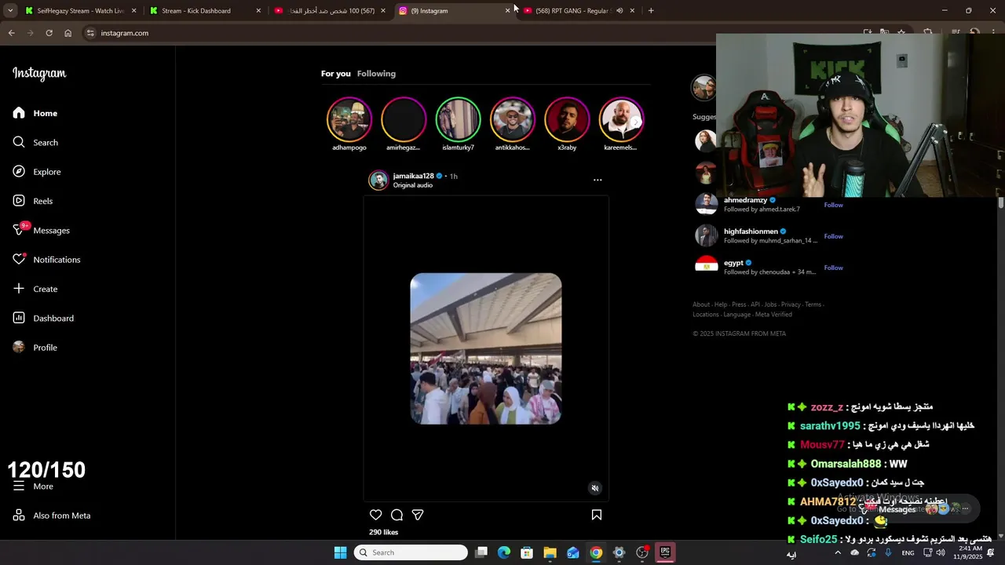
Task: Go to Profile page
Action: (x=35, y=348)
